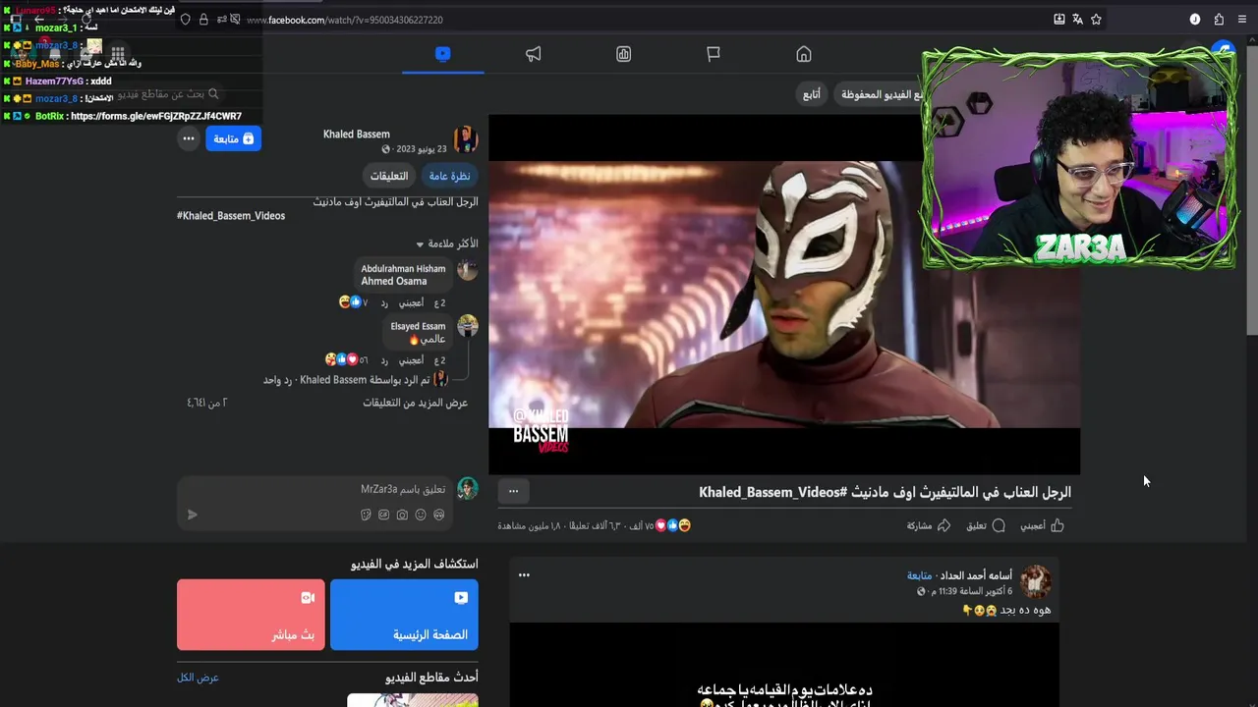
Task: Open the three-dot menu under the video
Action: coord(513,491)
